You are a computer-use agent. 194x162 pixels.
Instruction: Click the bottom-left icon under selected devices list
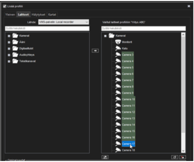point(105,157)
